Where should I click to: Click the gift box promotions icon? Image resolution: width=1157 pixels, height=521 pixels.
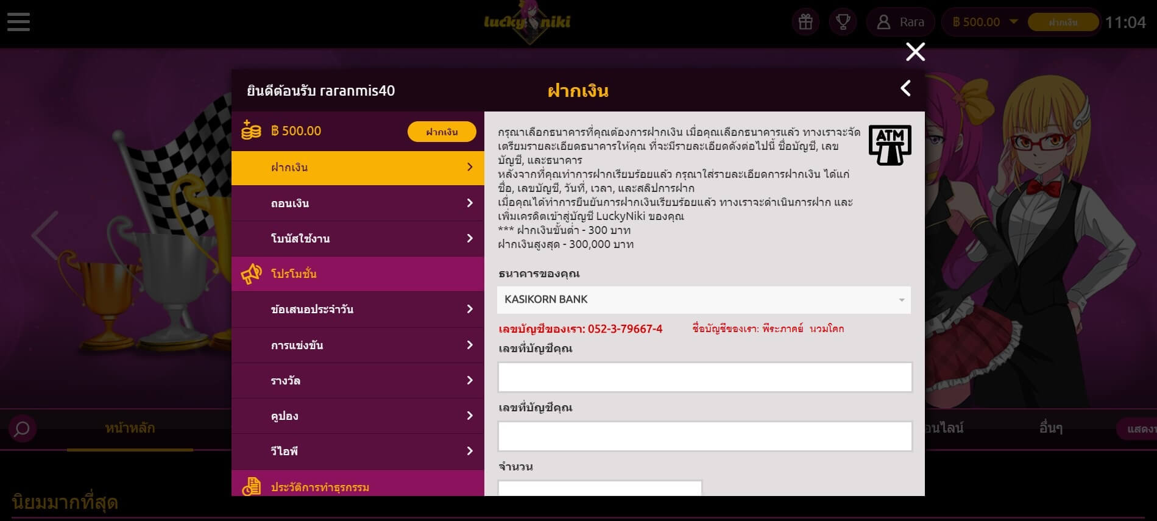pos(805,23)
